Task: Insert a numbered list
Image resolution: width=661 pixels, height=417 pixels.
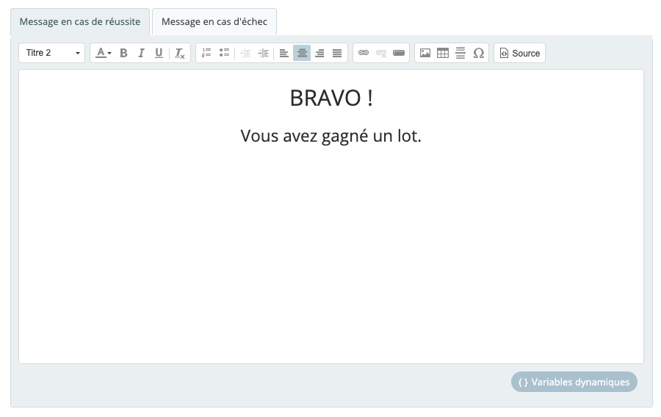Action: [x=206, y=53]
